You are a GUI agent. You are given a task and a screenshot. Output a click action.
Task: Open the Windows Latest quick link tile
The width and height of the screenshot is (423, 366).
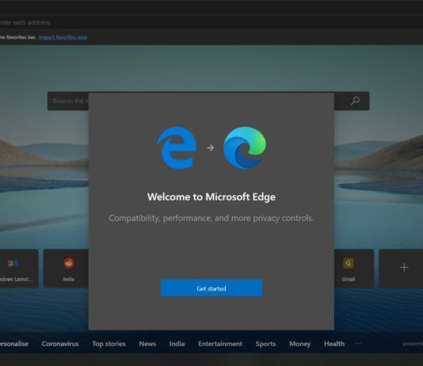click(18, 268)
